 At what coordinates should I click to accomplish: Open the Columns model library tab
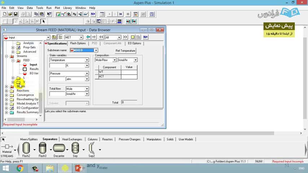click(x=93, y=139)
